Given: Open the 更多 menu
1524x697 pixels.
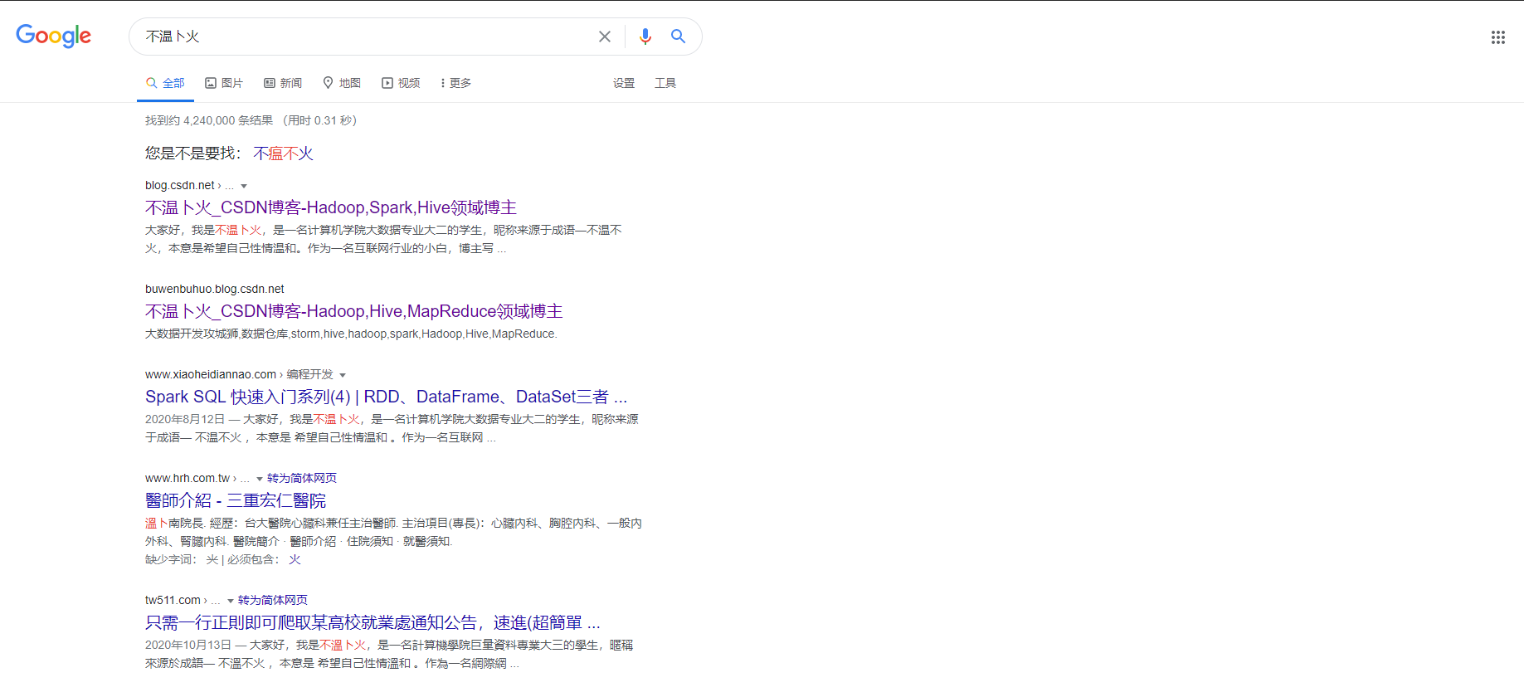Looking at the screenshot, I should pyautogui.click(x=455, y=83).
